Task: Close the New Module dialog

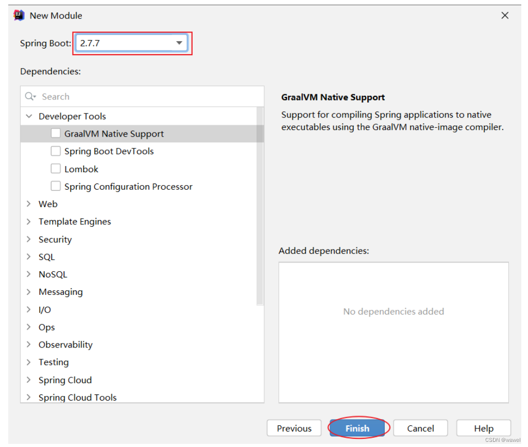Action: [505, 15]
